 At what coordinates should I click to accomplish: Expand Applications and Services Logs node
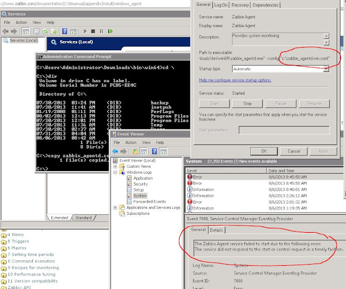click(x=115, y=207)
